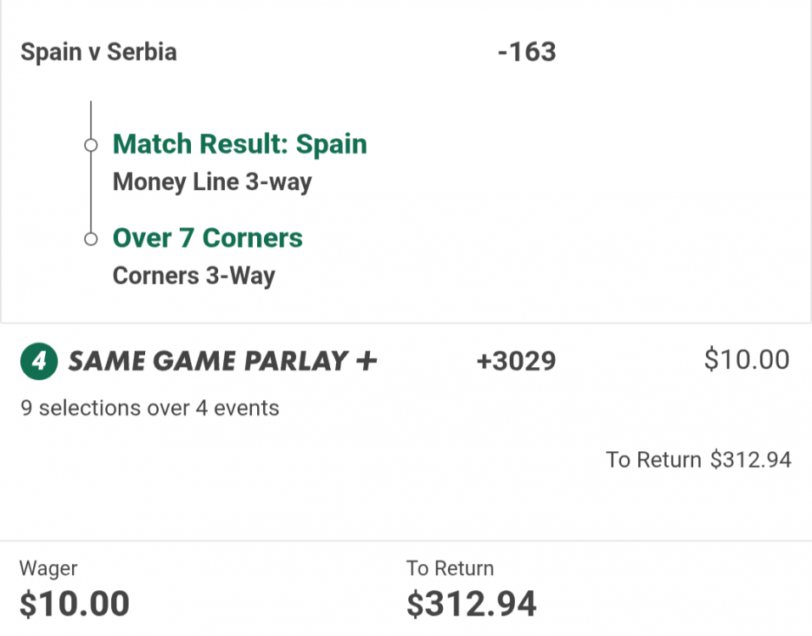This screenshot has width=812, height=636.
Task: Click the vertical leg connector line
Action: [90, 191]
